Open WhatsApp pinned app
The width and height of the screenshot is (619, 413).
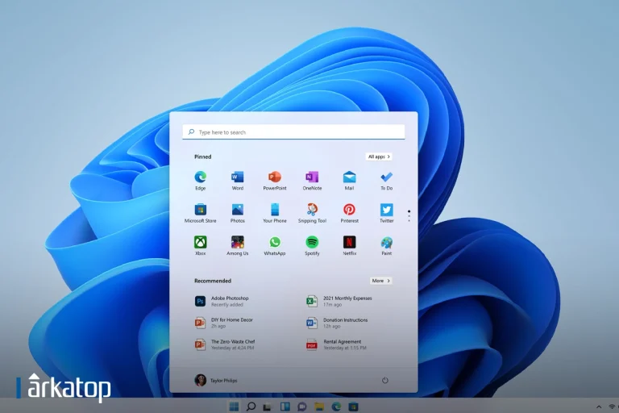pos(275,245)
